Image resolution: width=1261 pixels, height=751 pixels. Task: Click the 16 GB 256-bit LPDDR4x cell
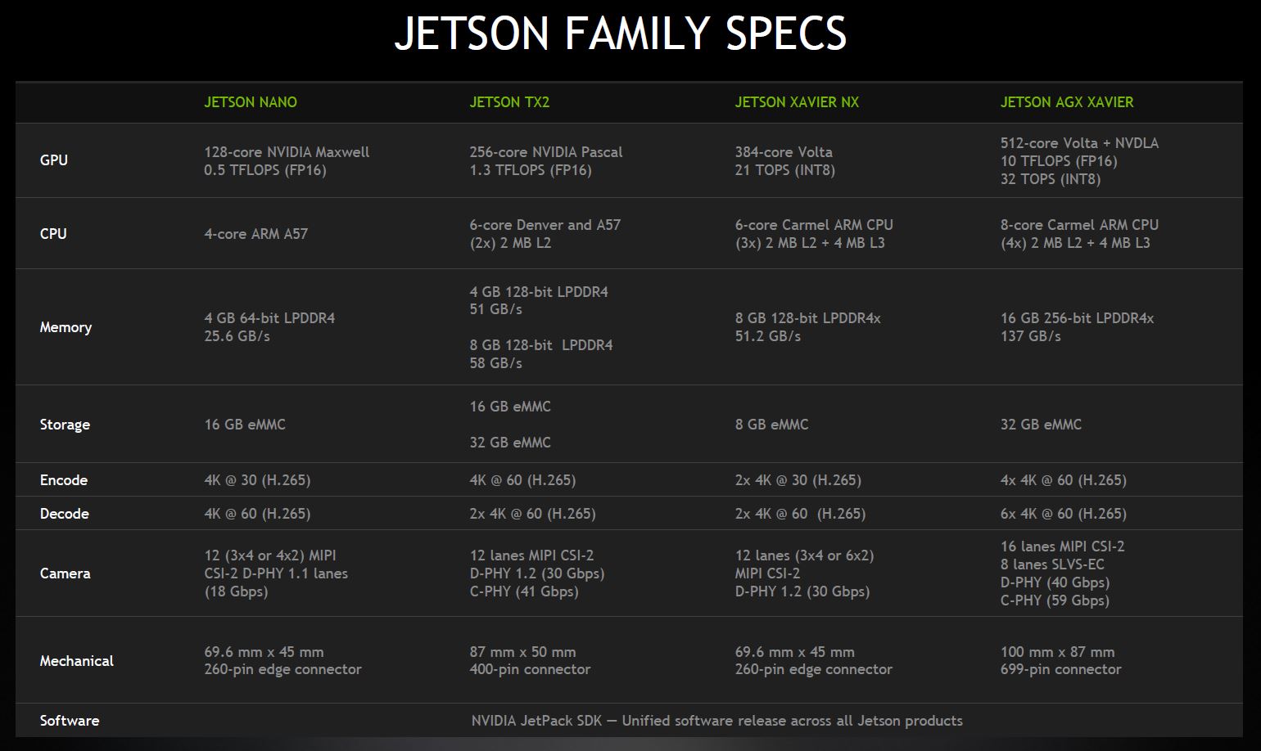coord(1077,318)
